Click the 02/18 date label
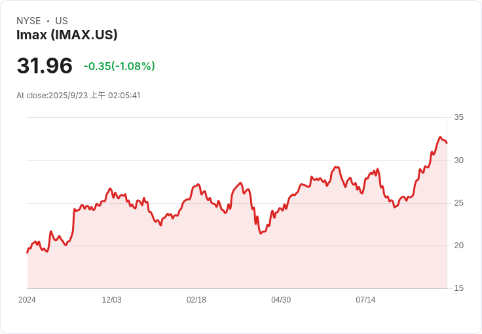 point(196,299)
